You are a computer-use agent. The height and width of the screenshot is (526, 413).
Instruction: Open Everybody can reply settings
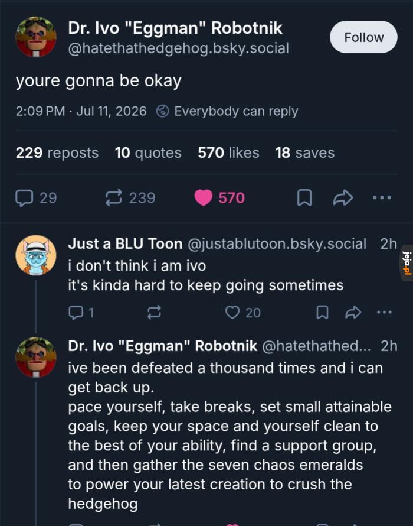point(227,111)
